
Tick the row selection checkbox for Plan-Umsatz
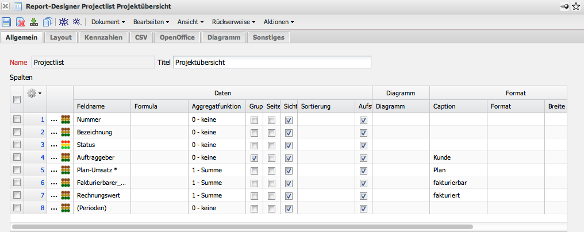pyautogui.click(x=17, y=170)
